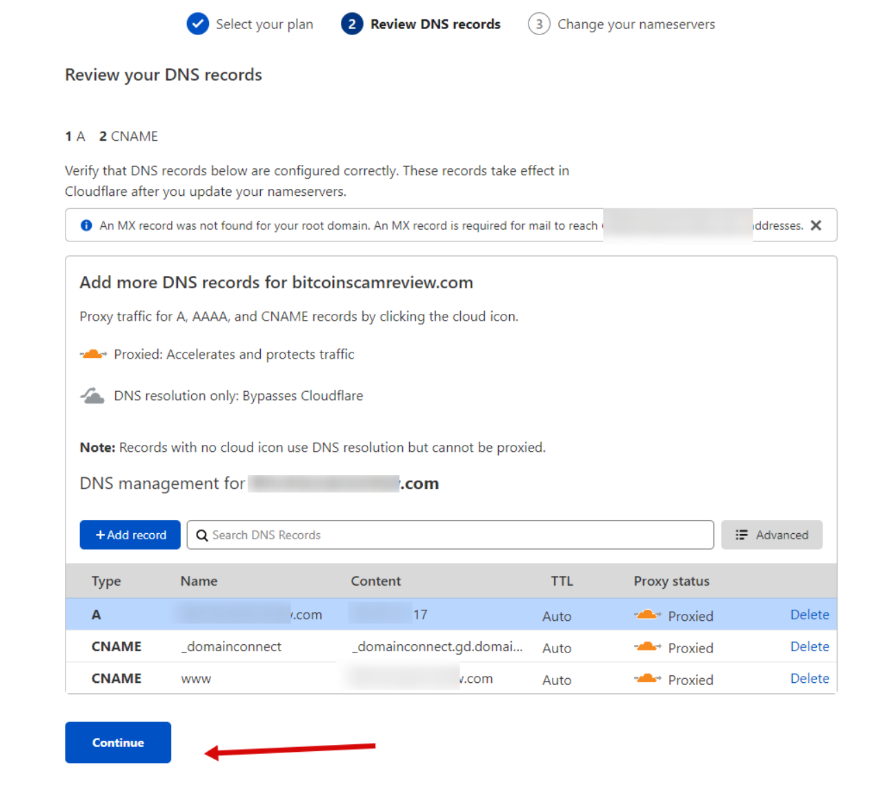The width and height of the screenshot is (881, 787).
Task: Focus the Search DNS Records field
Action: pos(451,535)
